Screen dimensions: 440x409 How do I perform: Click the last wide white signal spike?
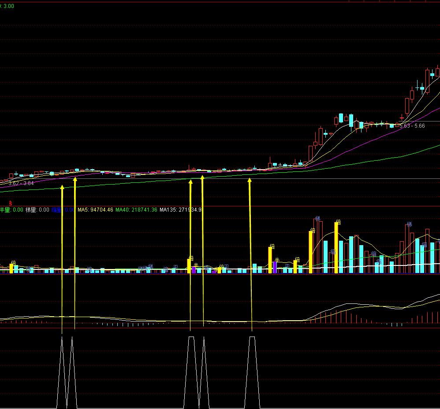pos(252,371)
